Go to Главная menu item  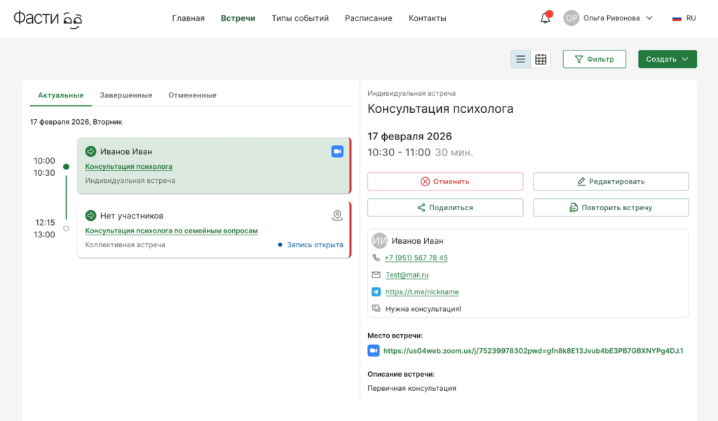188,18
